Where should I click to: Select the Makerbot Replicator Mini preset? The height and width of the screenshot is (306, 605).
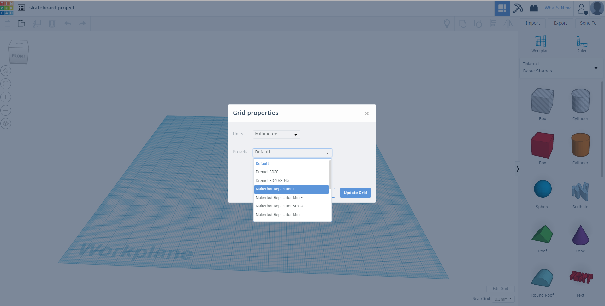click(x=291, y=215)
